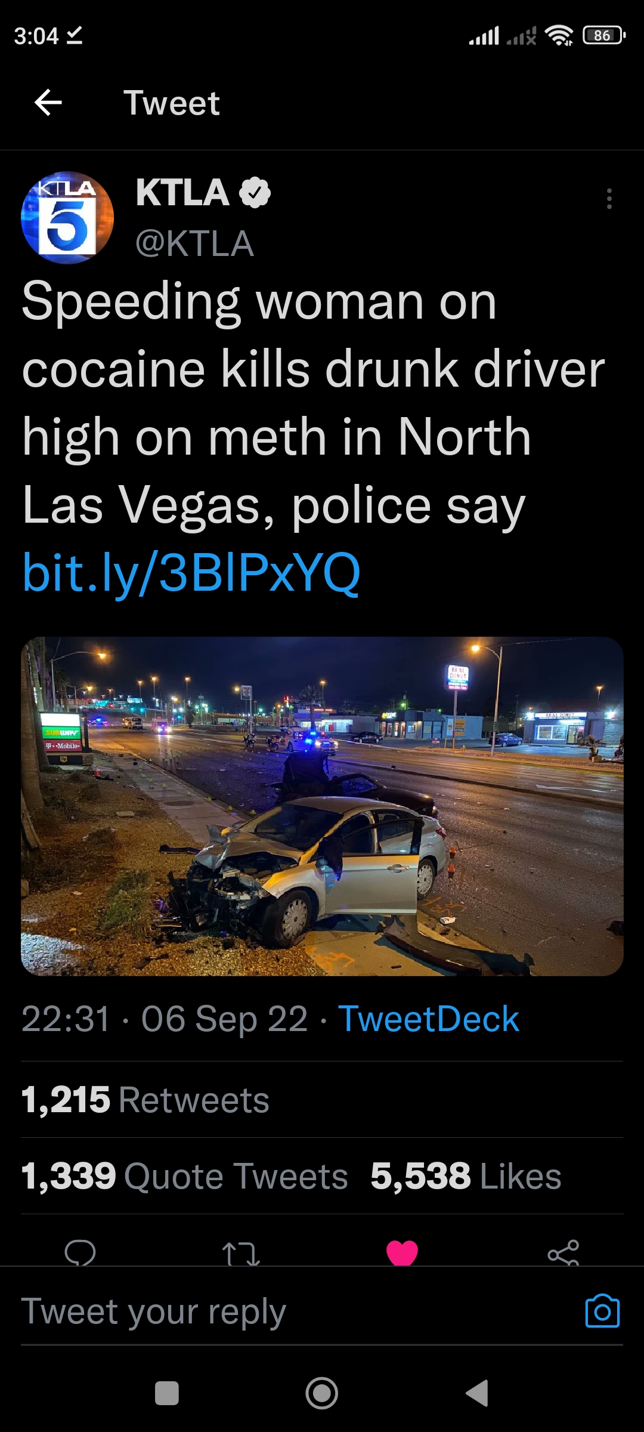Open KTLA profile picture
Viewport: 644px width, 1432px height.
point(67,218)
